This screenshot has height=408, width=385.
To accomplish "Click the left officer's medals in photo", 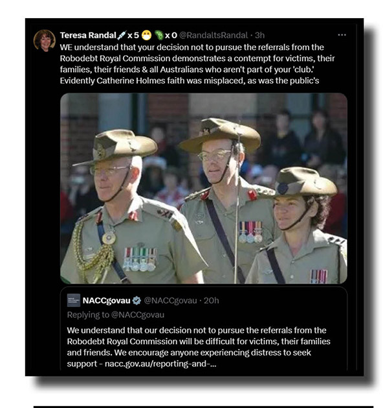I will [140, 259].
